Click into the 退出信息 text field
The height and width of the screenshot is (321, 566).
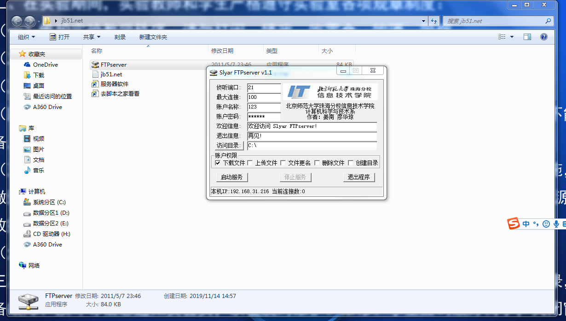(x=312, y=136)
